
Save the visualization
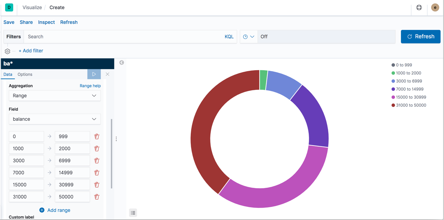coord(9,22)
